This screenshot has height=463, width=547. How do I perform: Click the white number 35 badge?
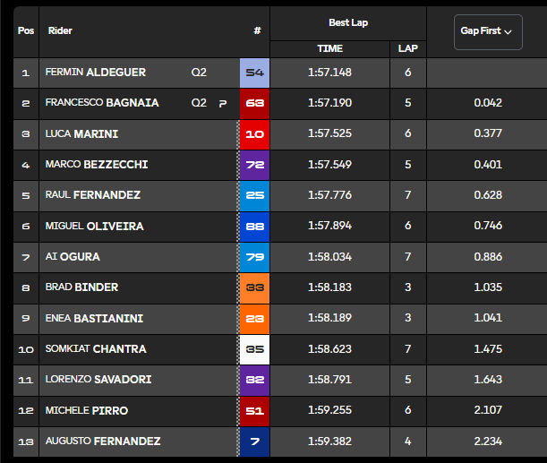coord(254,349)
